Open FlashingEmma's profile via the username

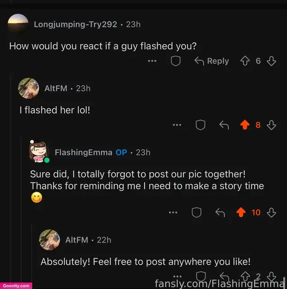pyautogui.click(x=83, y=153)
